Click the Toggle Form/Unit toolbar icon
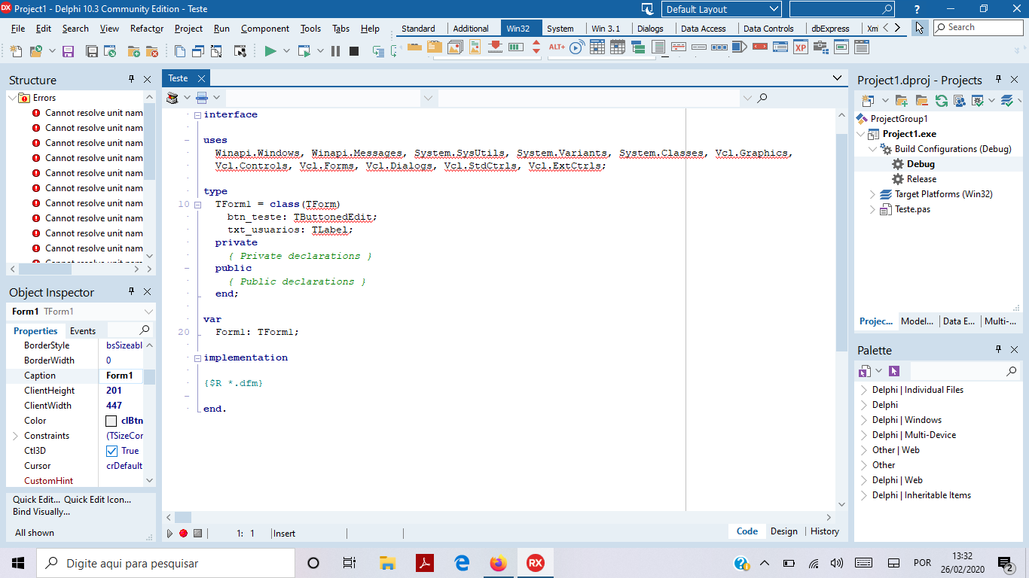The height and width of the screenshot is (578, 1029). [197, 51]
